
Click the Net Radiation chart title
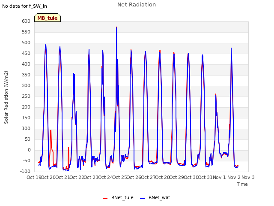click(x=137, y=5)
